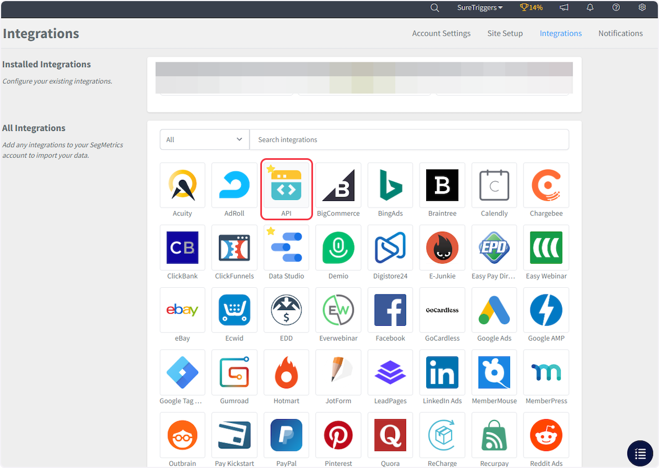Select the Recurpay integration
The image size is (659, 468).
tap(494, 435)
